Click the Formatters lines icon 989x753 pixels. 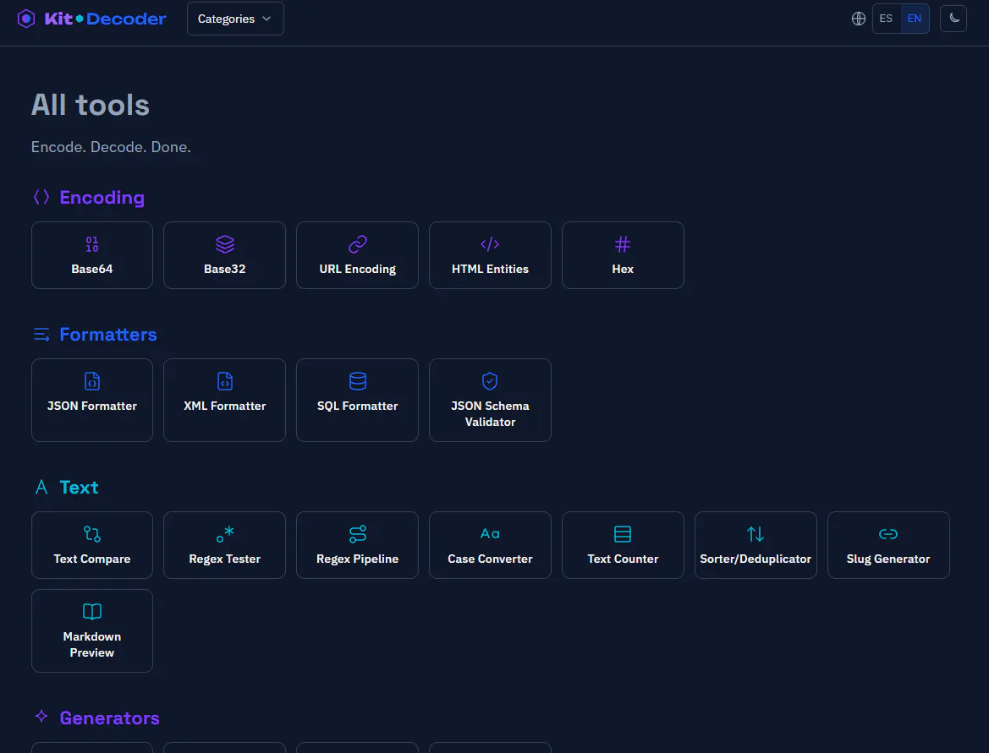point(41,335)
